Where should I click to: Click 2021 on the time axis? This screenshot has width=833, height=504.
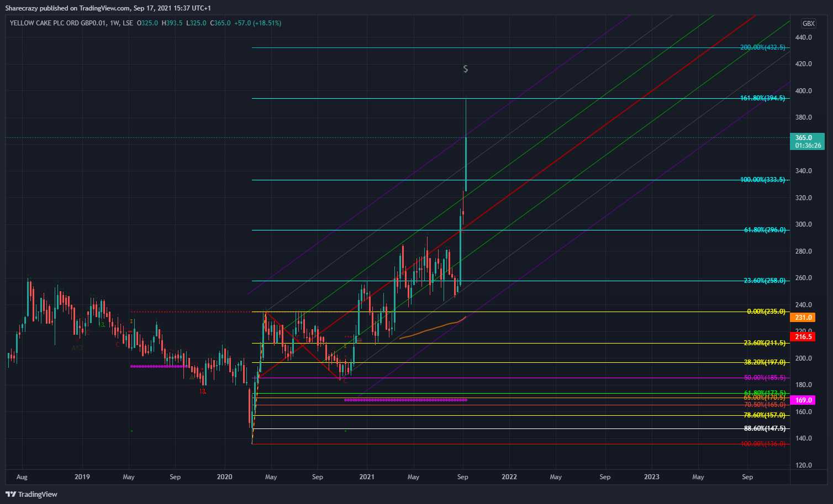click(367, 477)
